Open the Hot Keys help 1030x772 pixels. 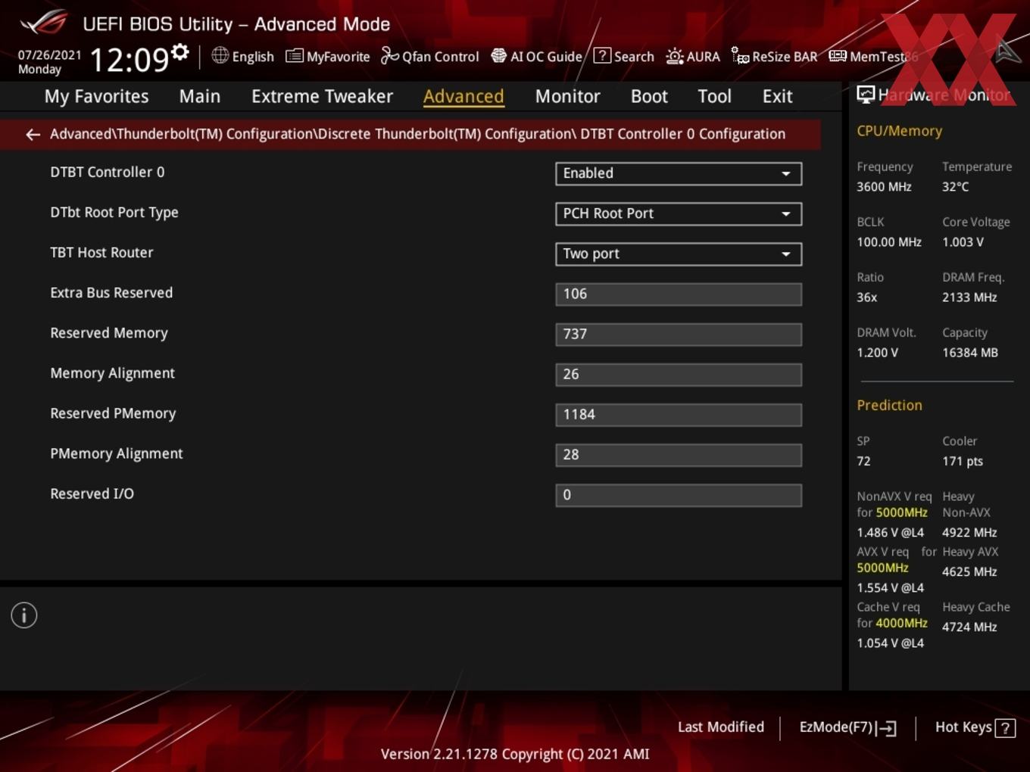pos(975,727)
